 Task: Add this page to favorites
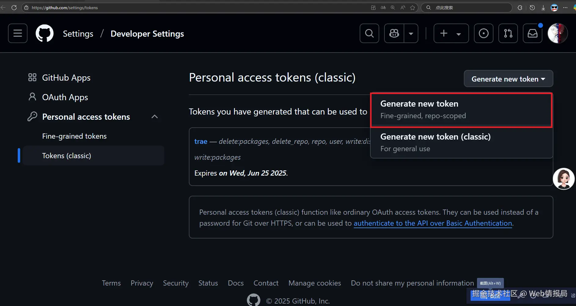[x=413, y=8]
